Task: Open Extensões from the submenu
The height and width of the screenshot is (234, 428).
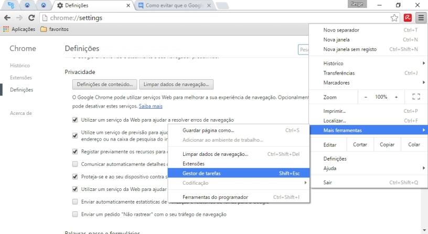Action: coord(239,164)
